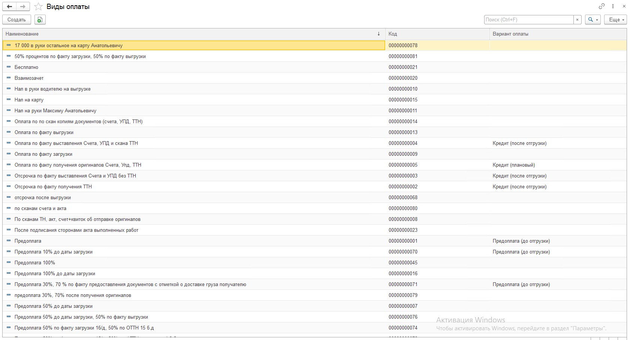Click the row icon beside Нал на карту
This screenshot has height=340, width=630.
9,100
